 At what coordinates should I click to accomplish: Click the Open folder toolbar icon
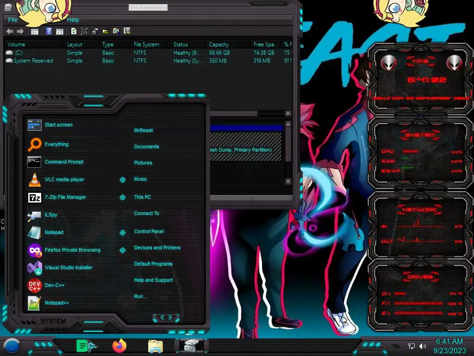(x=105, y=31)
